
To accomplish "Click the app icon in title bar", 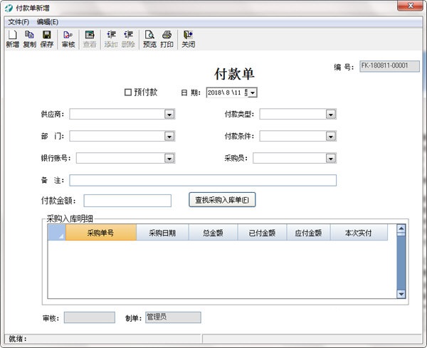I will coord(8,7).
